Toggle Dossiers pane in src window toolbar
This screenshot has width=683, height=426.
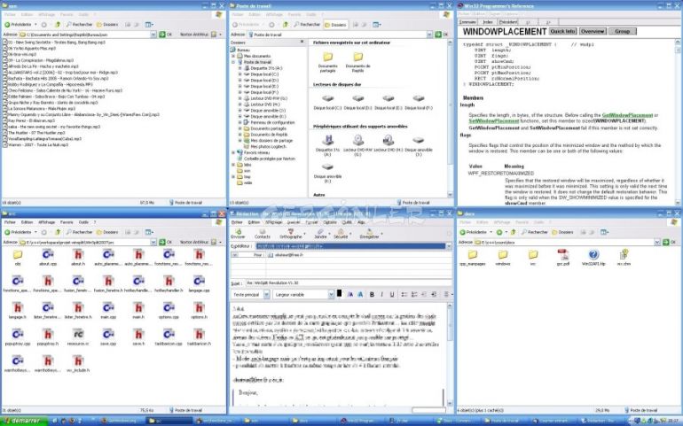coord(107,232)
